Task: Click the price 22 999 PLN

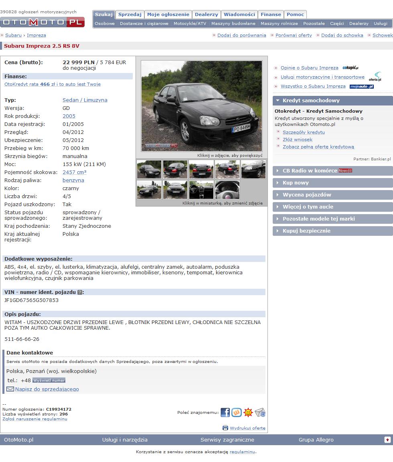Action: click(x=79, y=63)
